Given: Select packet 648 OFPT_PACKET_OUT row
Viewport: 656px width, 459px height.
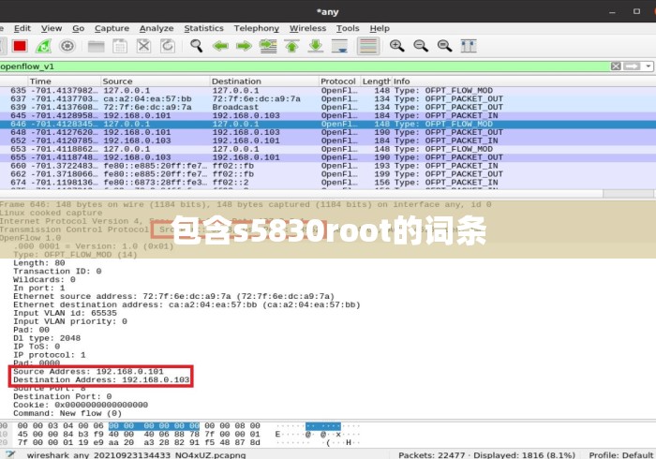Looking at the screenshot, I should tap(328, 132).
